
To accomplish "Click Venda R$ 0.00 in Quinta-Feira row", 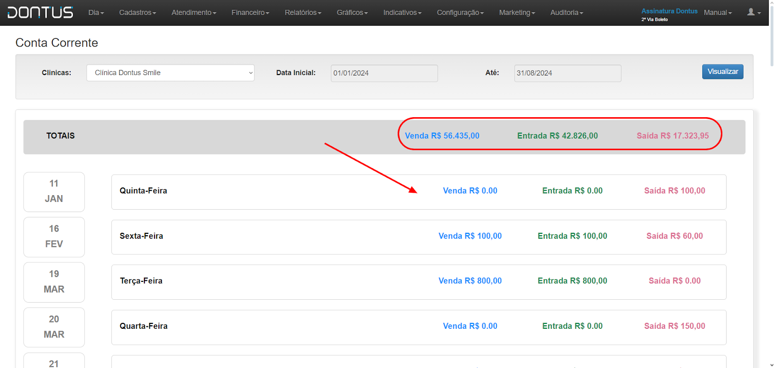I will click(470, 191).
